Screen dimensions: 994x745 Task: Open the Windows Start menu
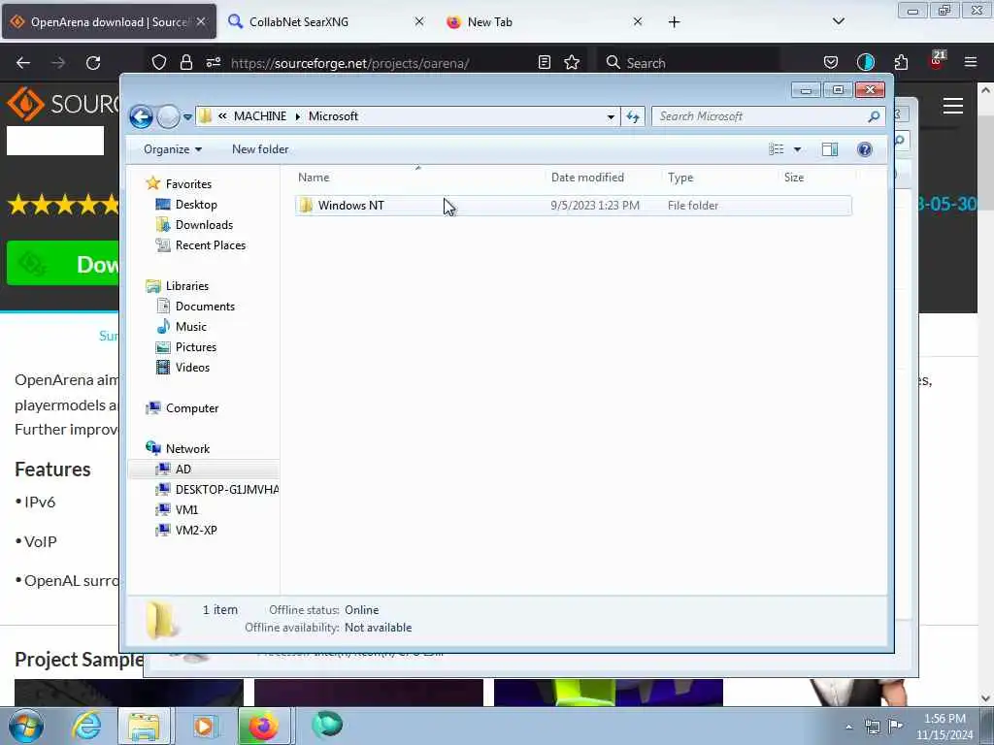click(25, 727)
